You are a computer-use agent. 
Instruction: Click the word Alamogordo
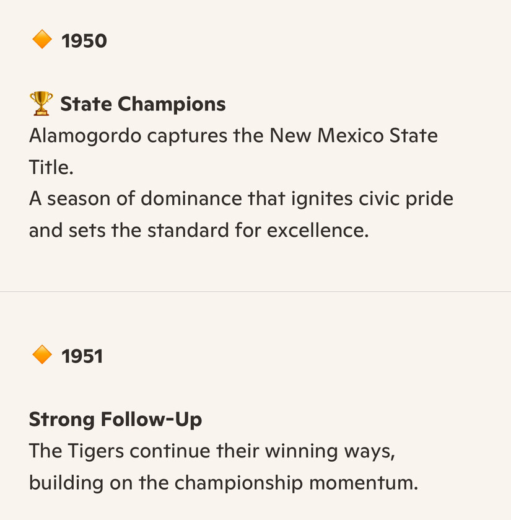(85, 136)
